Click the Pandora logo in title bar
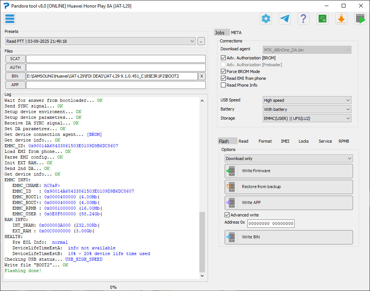This screenshot has width=370, height=291. point(6,6)
